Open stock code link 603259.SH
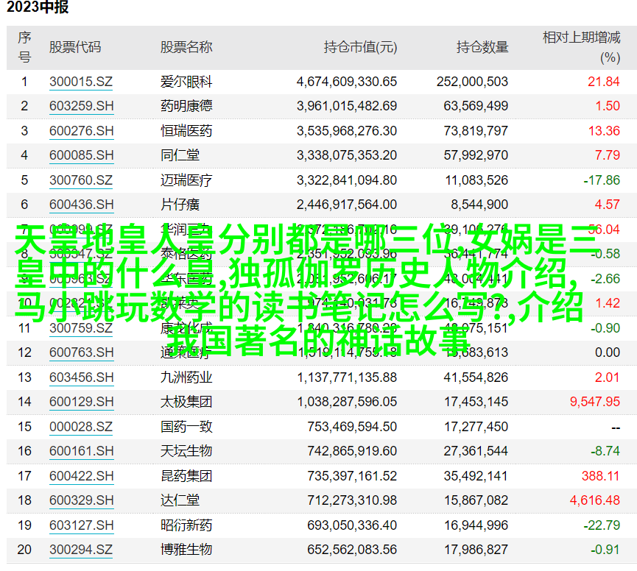637x571 pixels. 81,107
